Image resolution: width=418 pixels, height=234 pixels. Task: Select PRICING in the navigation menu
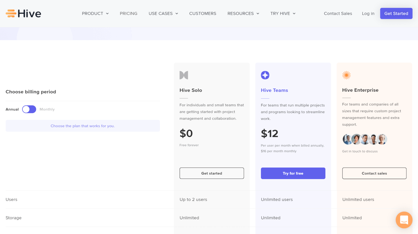coord(129,13)
